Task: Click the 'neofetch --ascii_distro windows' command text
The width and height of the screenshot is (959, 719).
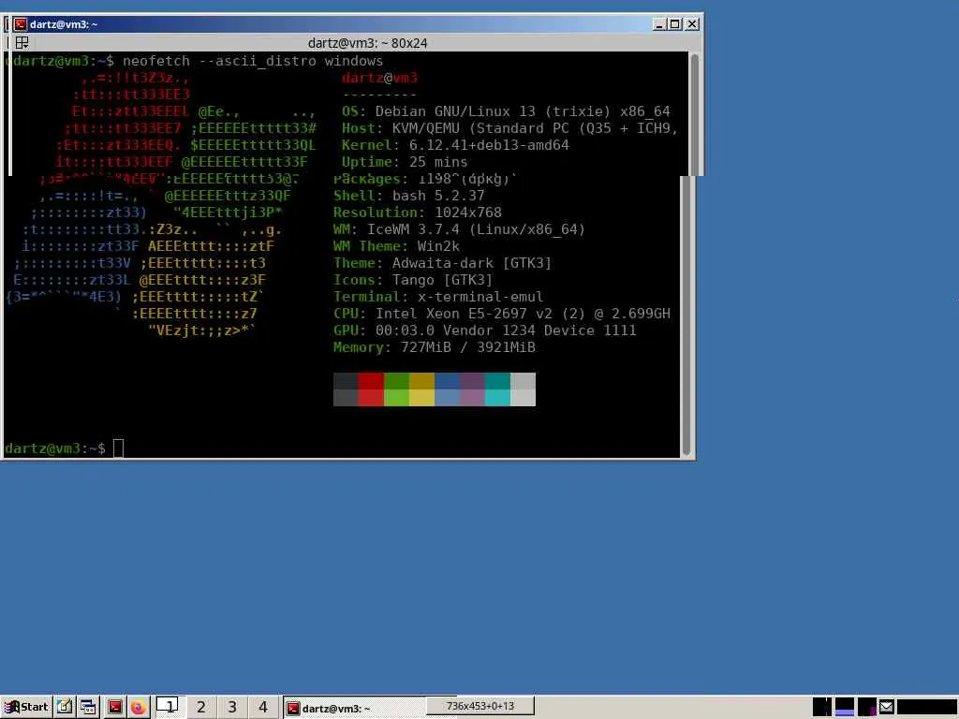Action: 253,61
